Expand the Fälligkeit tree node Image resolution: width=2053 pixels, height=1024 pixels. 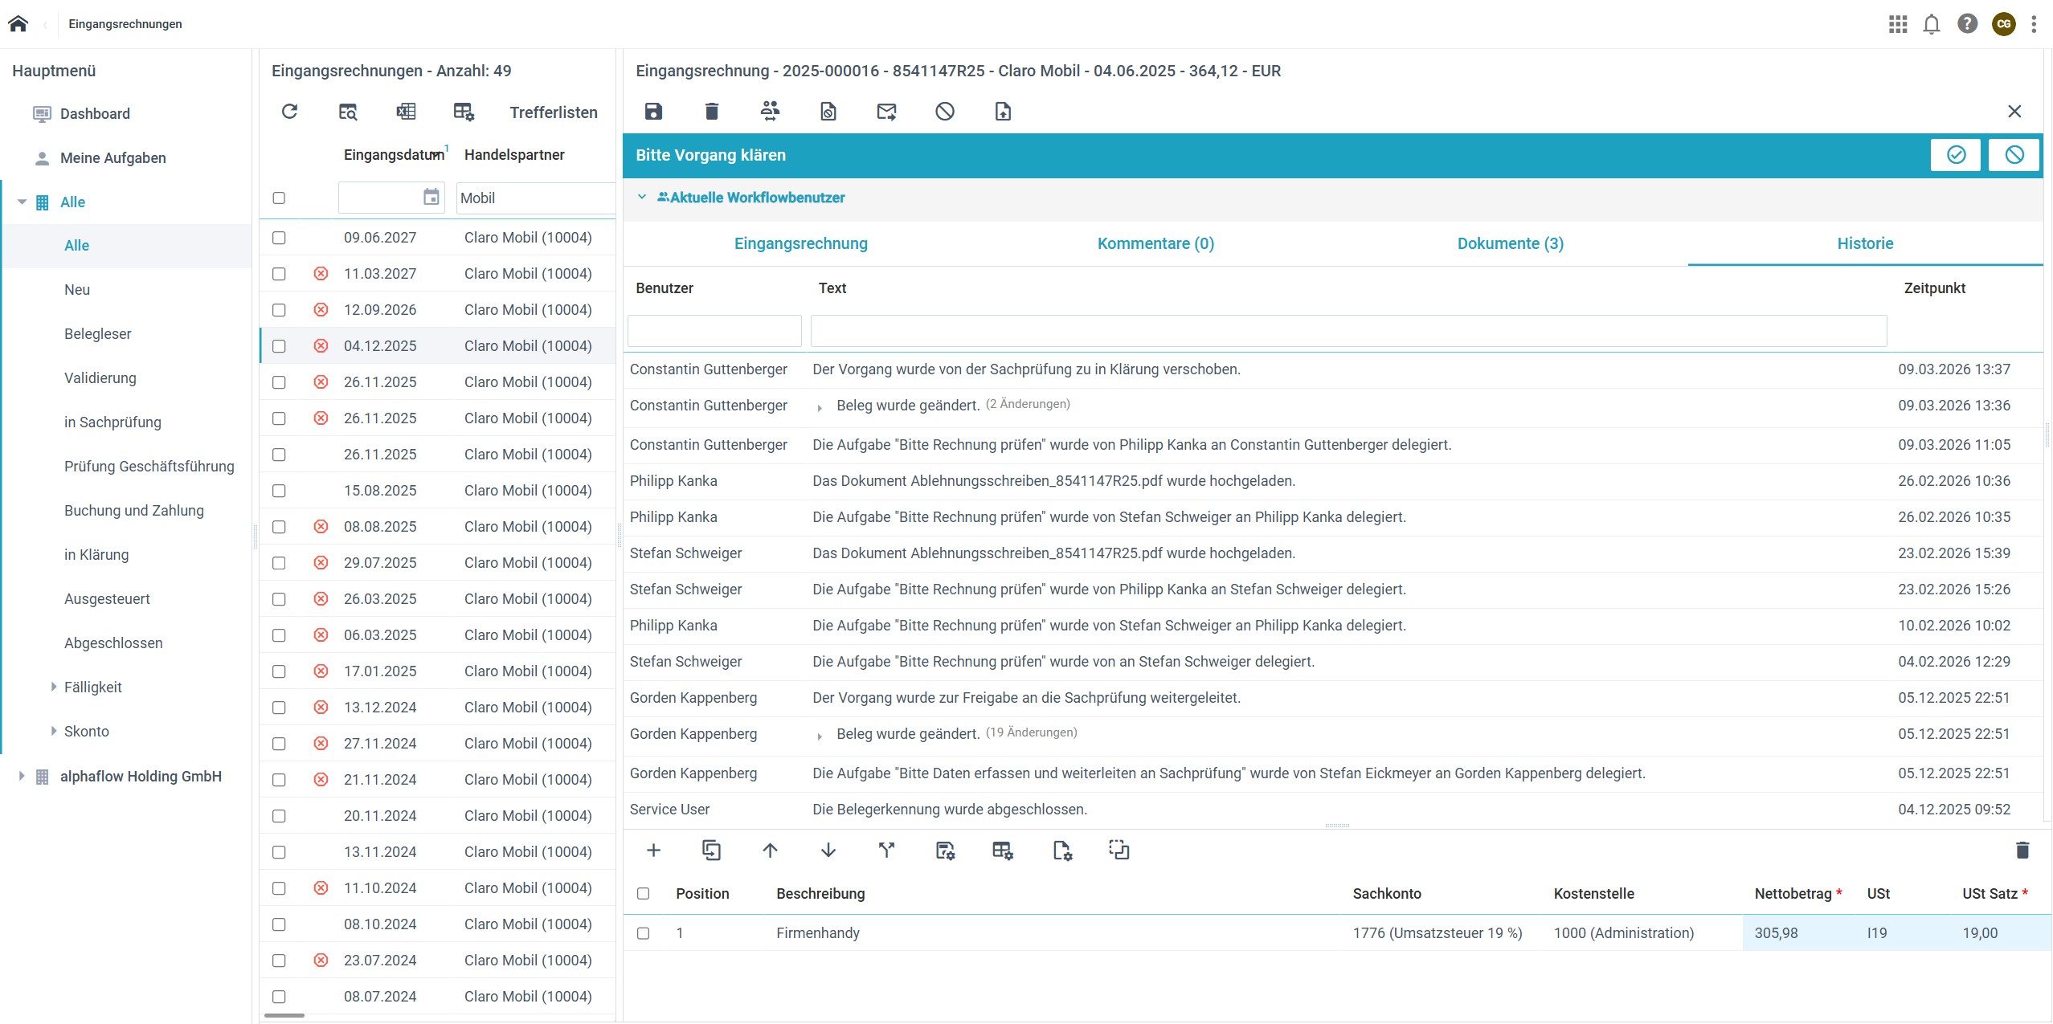(x=54, y=687)
